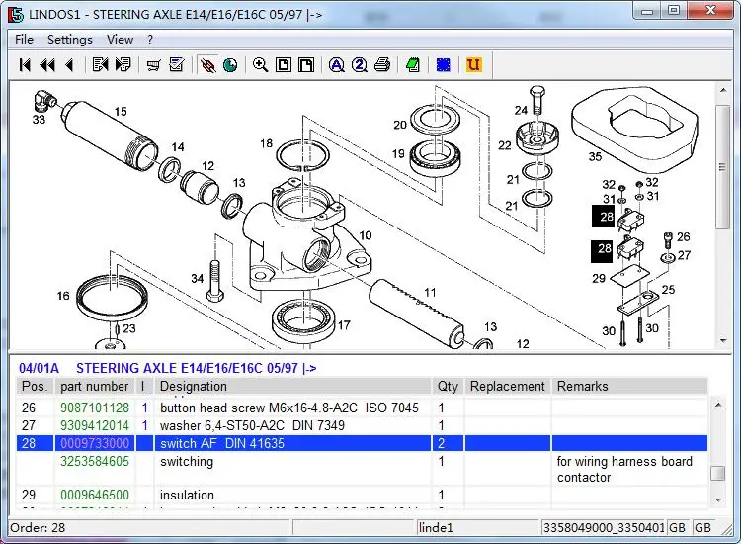Jump to first page with the first-page arrow
This screenshot has width=741, height=544.
[26, 65]
